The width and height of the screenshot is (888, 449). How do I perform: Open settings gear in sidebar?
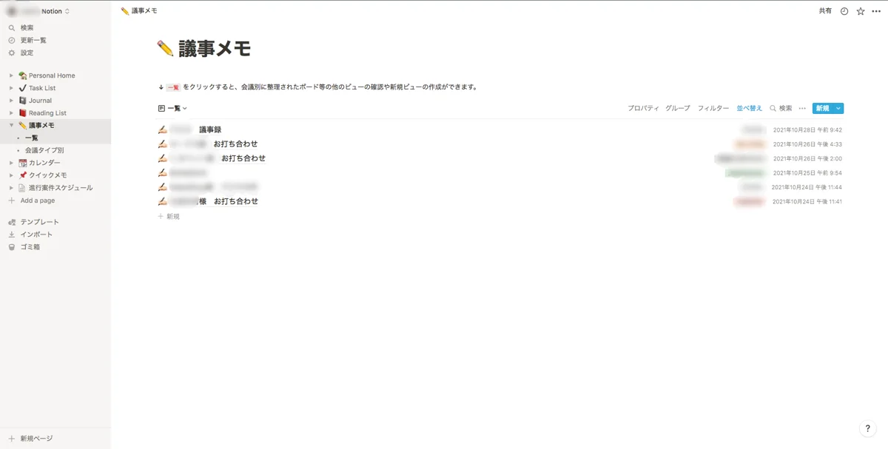(12, 53)
